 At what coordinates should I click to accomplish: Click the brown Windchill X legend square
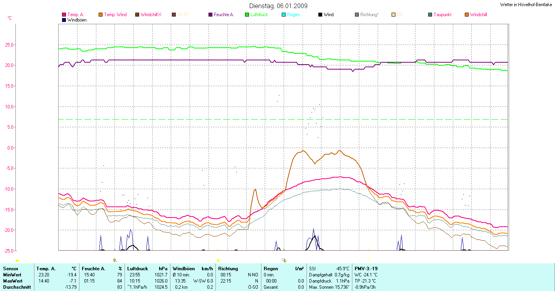click(137, 15)
